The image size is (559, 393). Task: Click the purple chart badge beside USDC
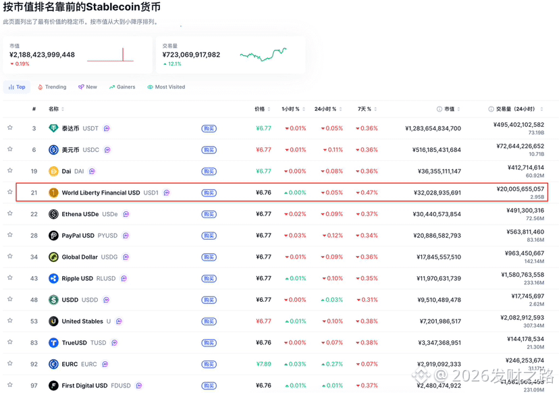(107, 150)
